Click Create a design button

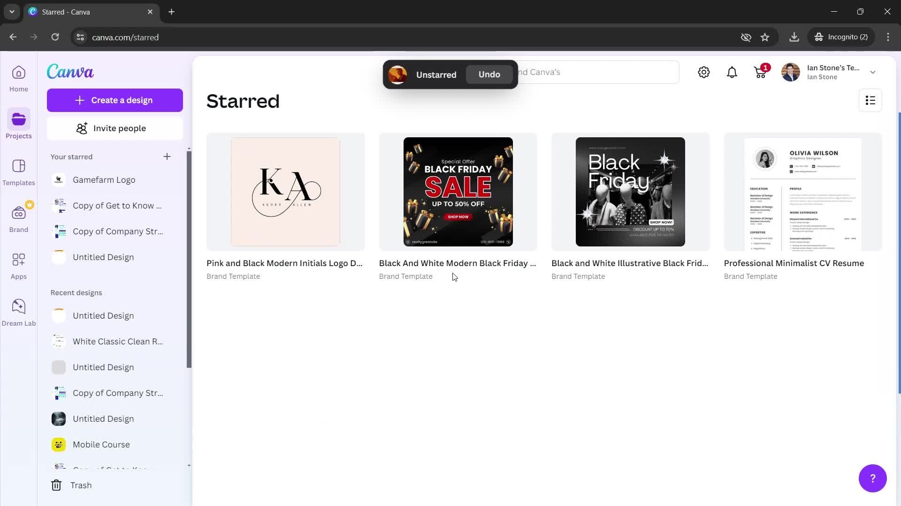(x=115, y=99)
